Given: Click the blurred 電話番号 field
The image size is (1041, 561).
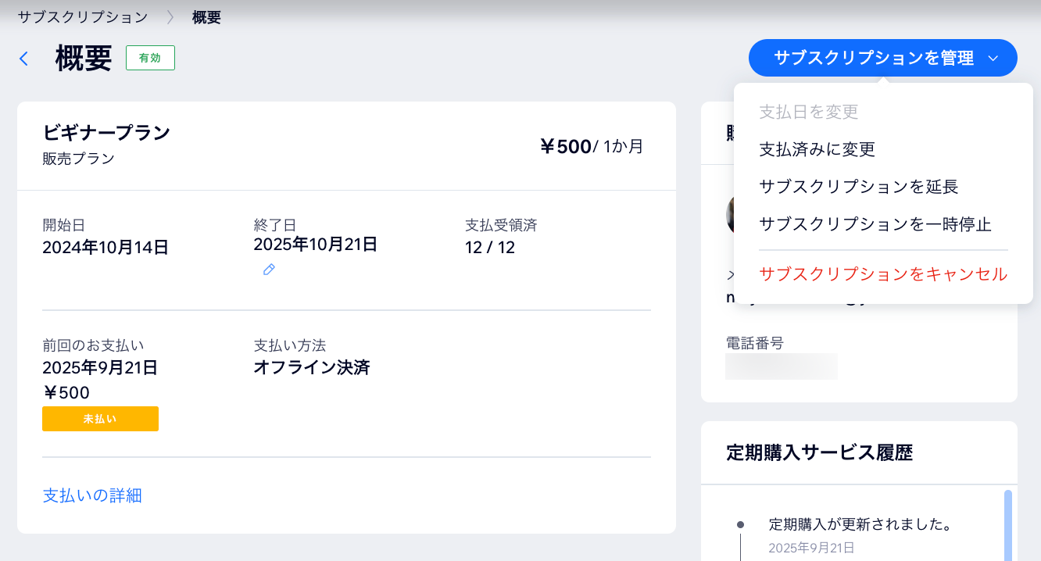Looking at the screenshot, I should point(781,366).
